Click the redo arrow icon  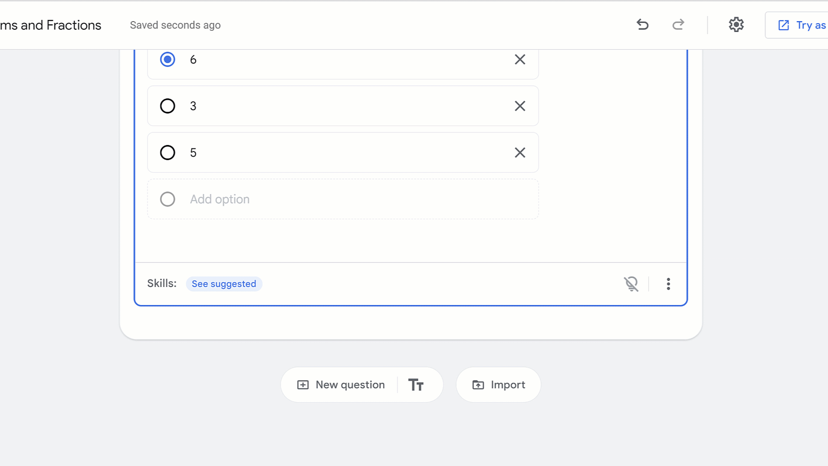point(678,25)
